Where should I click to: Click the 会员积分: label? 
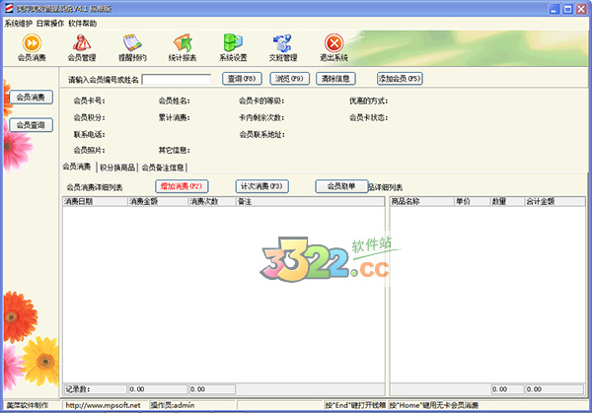point(89,117)
